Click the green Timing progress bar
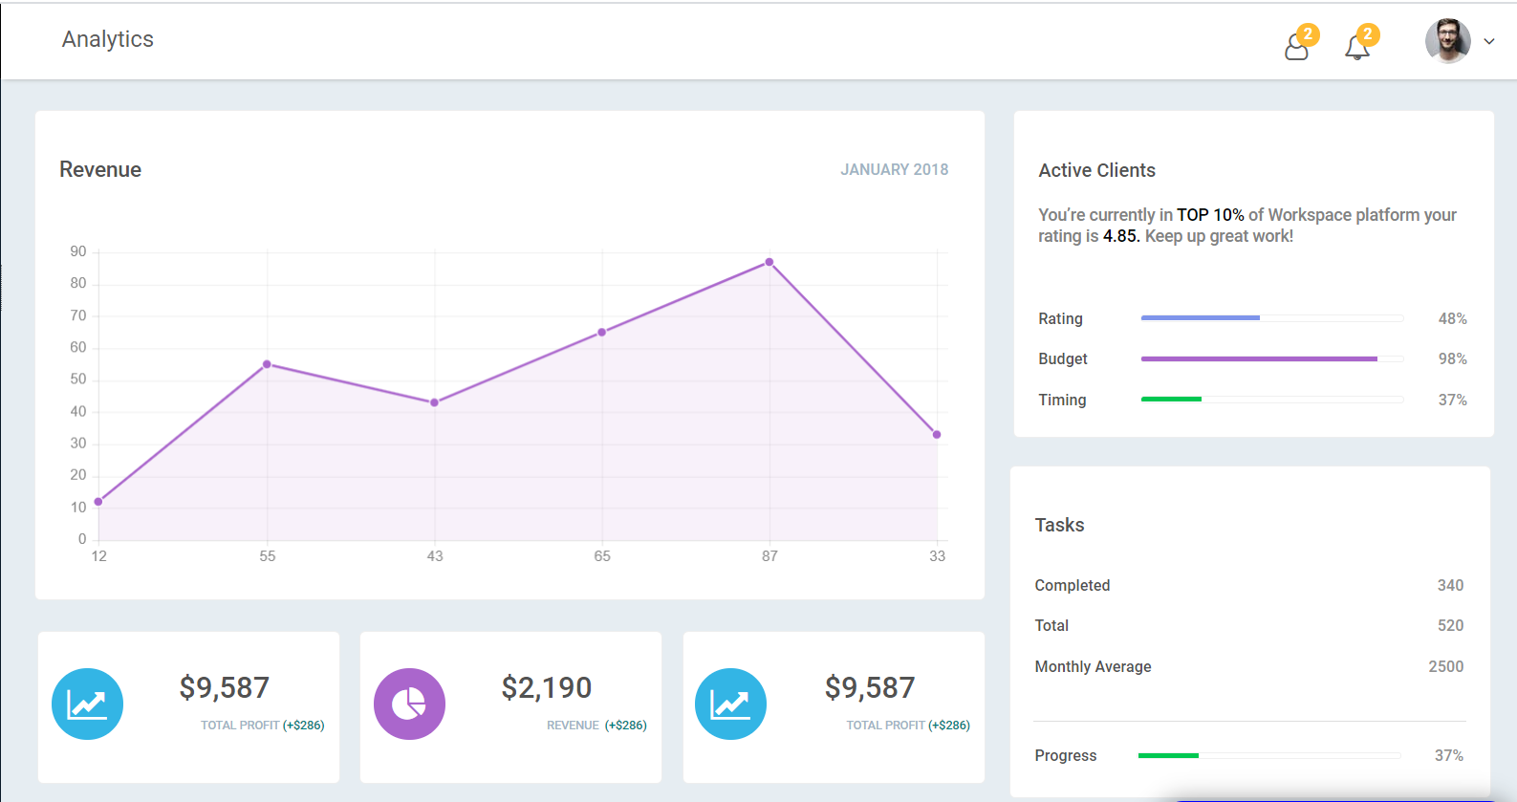The image size is (1517, 802). click(1271, 400)
